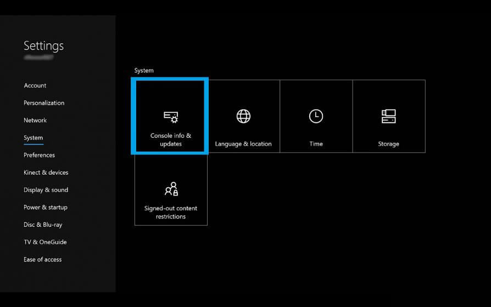Open Disc & Blu-ray settings
Image resolution: width=491 pixels, height=307 pixels.
(43, 225)
